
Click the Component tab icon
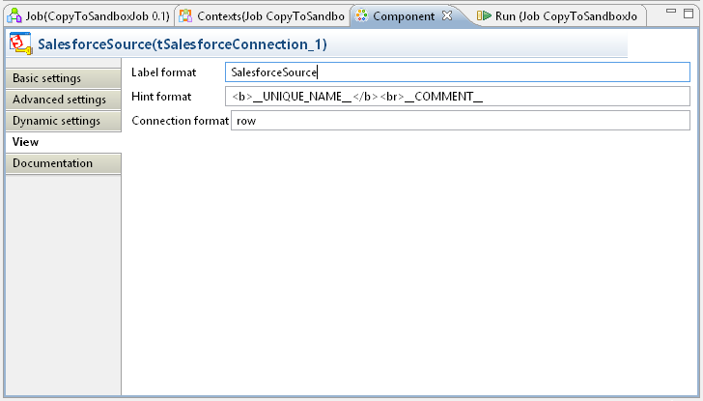tap(361, 16)
